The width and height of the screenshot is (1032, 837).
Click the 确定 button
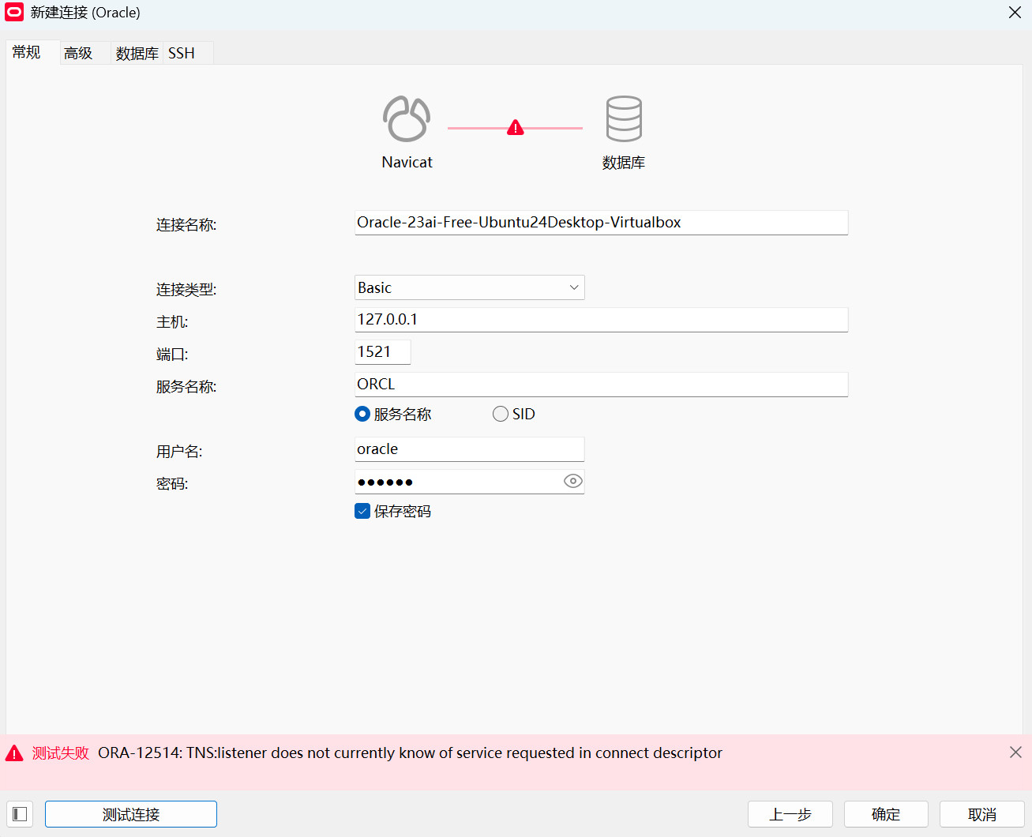click(x=886, y=814)
